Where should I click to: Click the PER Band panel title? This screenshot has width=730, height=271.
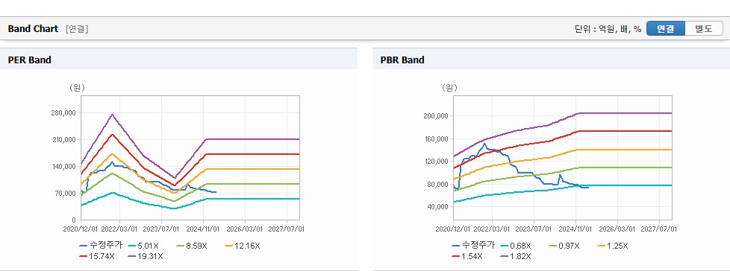pos(29,60)
